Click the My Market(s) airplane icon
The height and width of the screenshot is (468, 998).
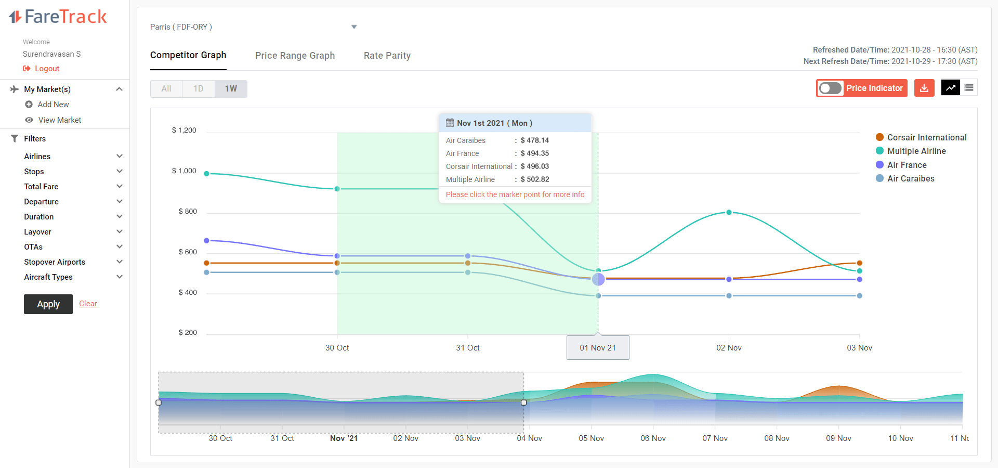pos(15,89)
